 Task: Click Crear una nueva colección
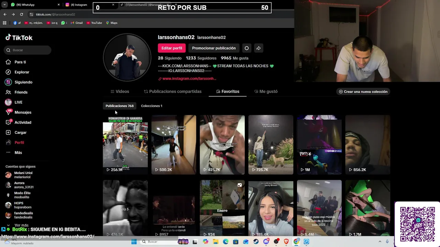coord(363,92)
